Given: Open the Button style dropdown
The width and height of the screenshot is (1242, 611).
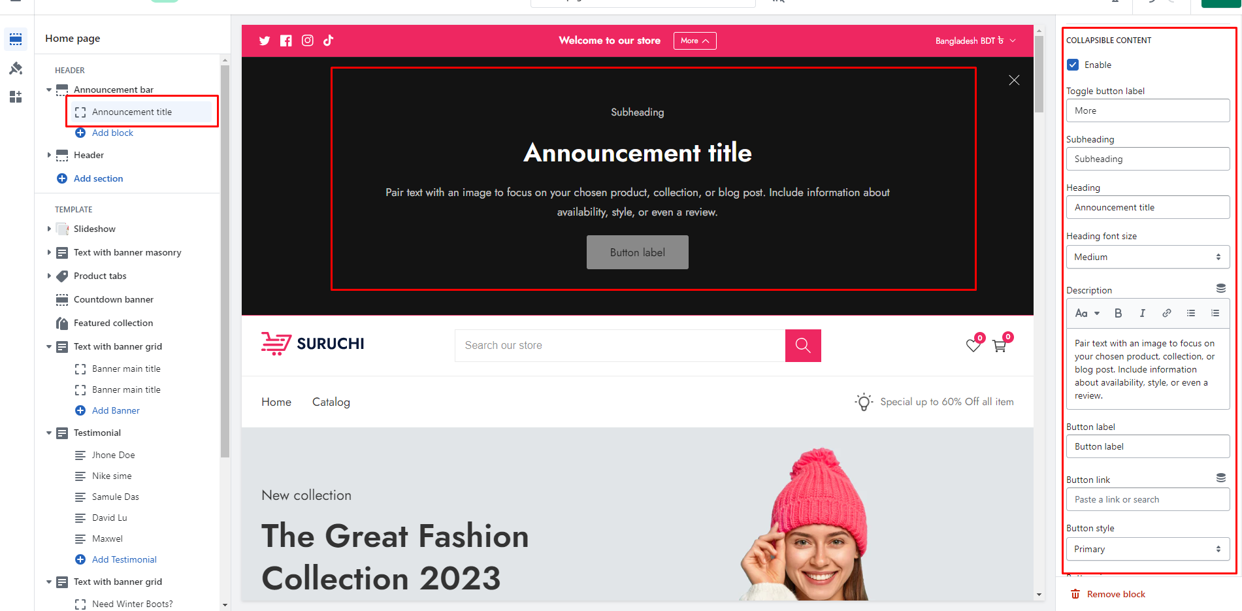Looking at the screenshot, I should pos(1148,549).
